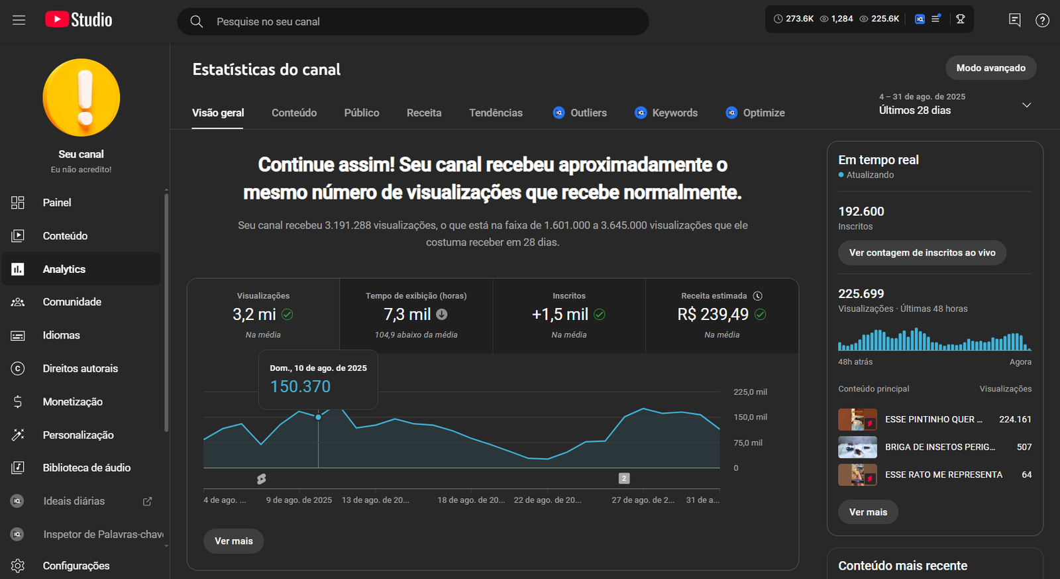The image size is (1060, 579).
Task: Open ESSE RATO ME REPRESENTA video thumbnail
Action: (857, 475)
